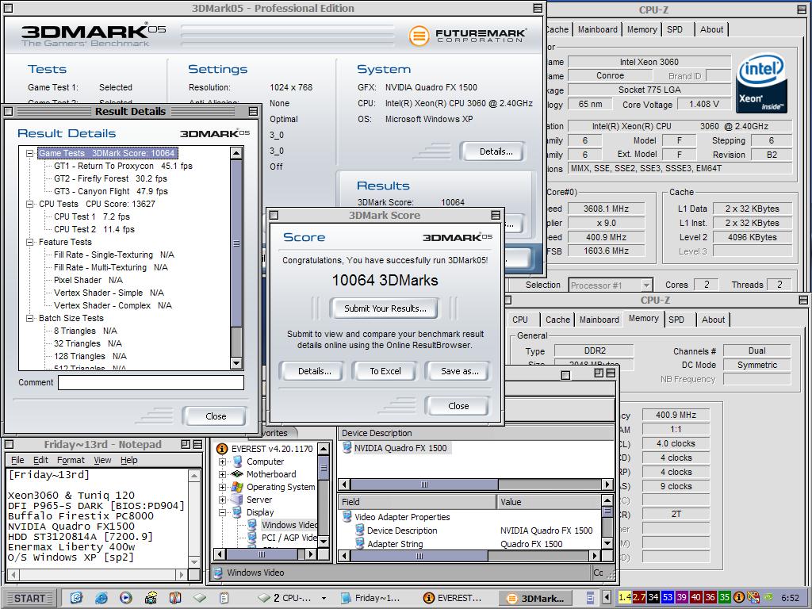812x609 pixels.
Task: Click the Display monitor icon in EVEREST tree
Action: click(237, 512)
